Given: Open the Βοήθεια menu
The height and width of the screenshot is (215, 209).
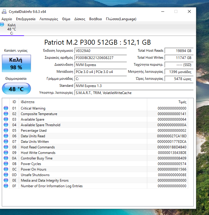Looking at the screenshot, I should click(x=95, y=19).
